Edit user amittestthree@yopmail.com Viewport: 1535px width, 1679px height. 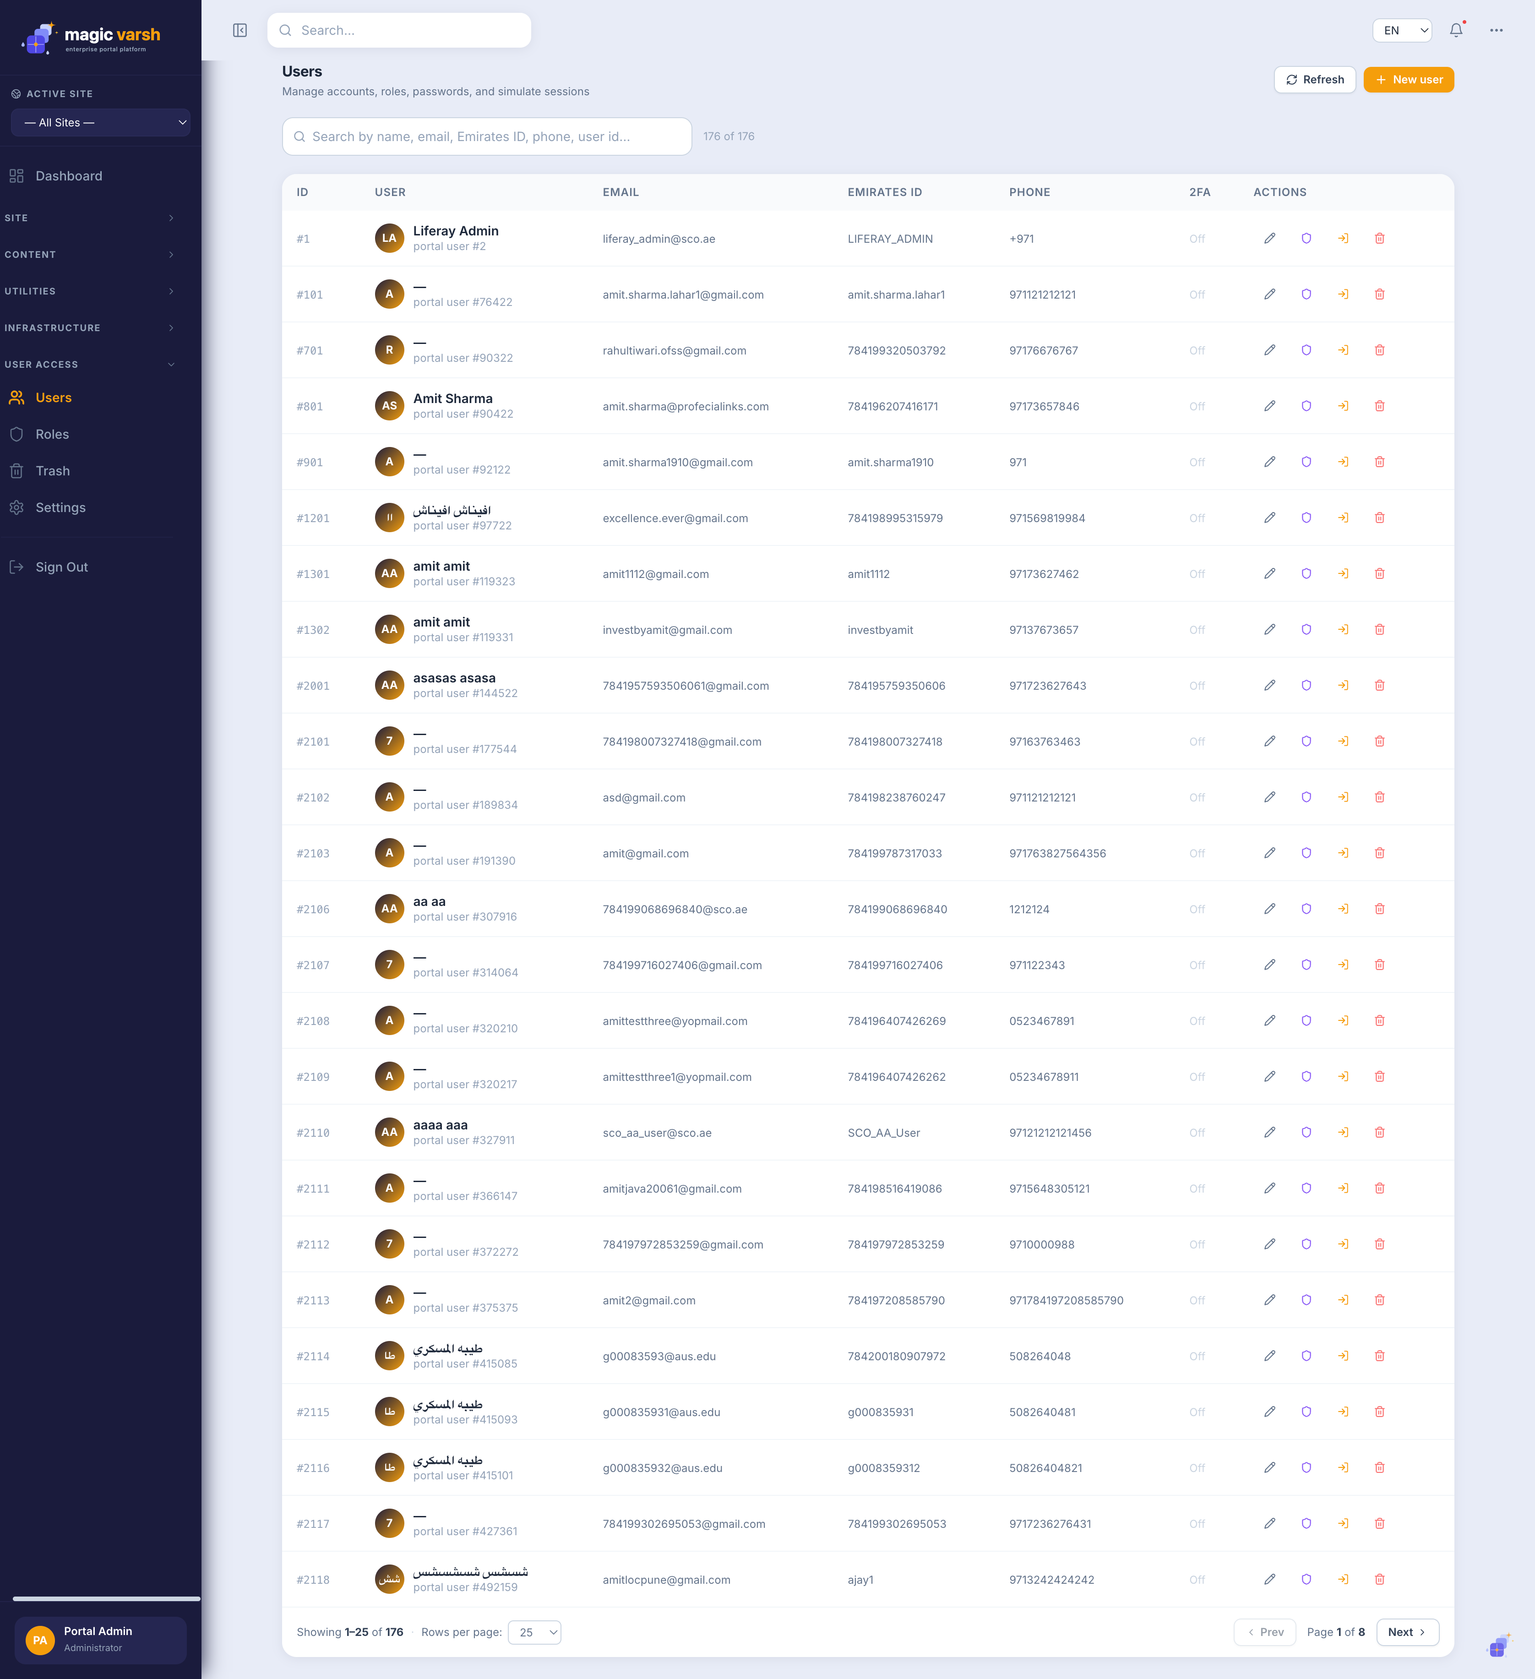coord(1269,1020)
